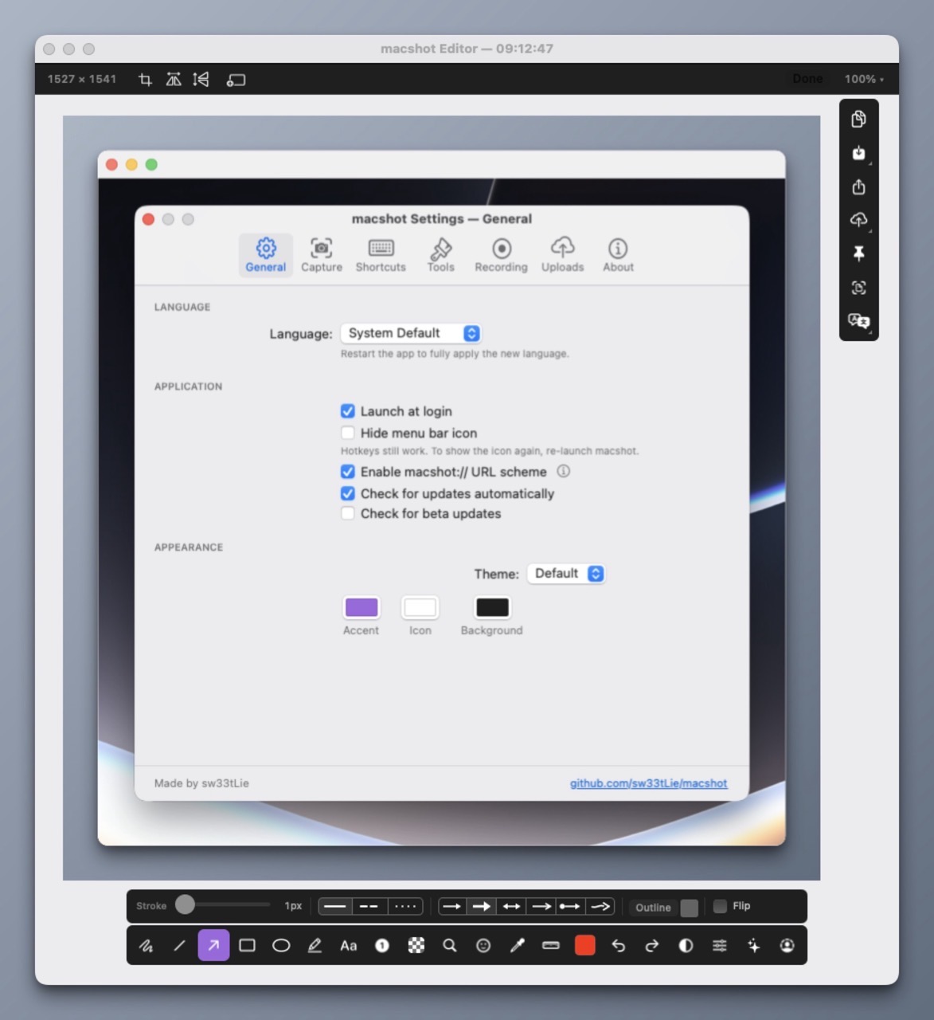Open the github.com/sw33tLie/macshot link

(x=649, y=783)
